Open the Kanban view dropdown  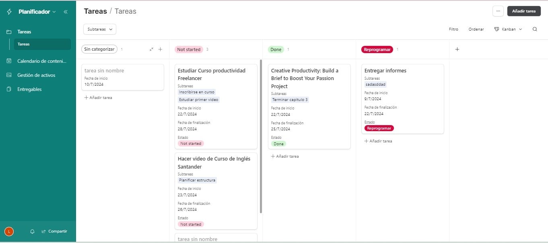pos(508,29)
